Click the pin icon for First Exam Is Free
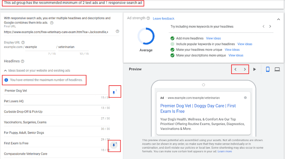This screenshot has width=285, height=159. coord(114,145)
